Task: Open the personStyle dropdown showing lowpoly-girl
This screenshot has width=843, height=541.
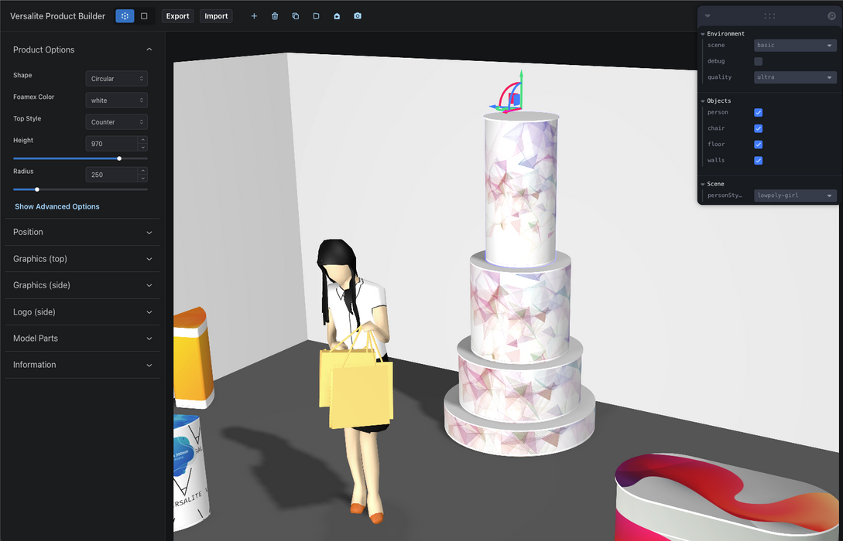Action: coord(795,196)
